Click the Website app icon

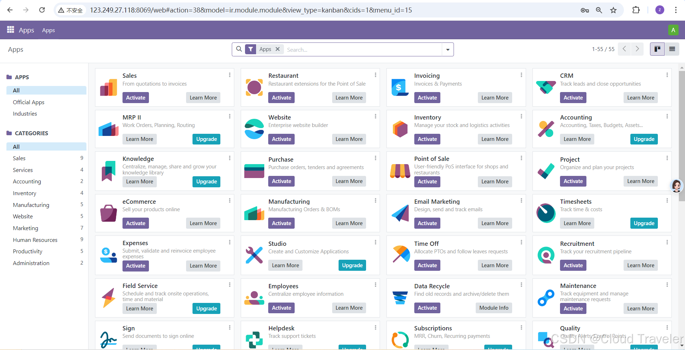(x=254, y=129)
